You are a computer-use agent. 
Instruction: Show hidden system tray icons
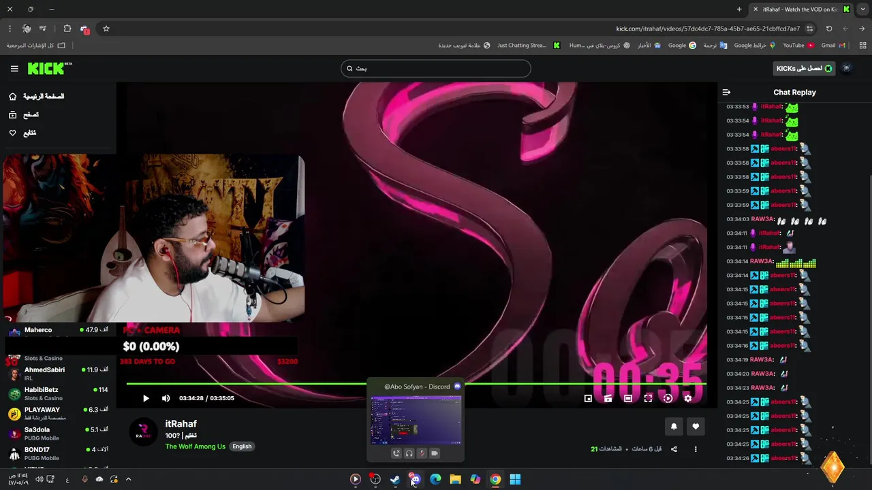pyautogui.click(x=128, y=479)
